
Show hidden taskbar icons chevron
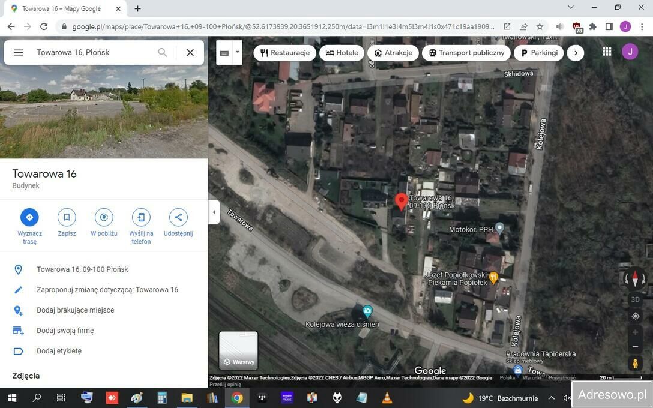[551, 397]
